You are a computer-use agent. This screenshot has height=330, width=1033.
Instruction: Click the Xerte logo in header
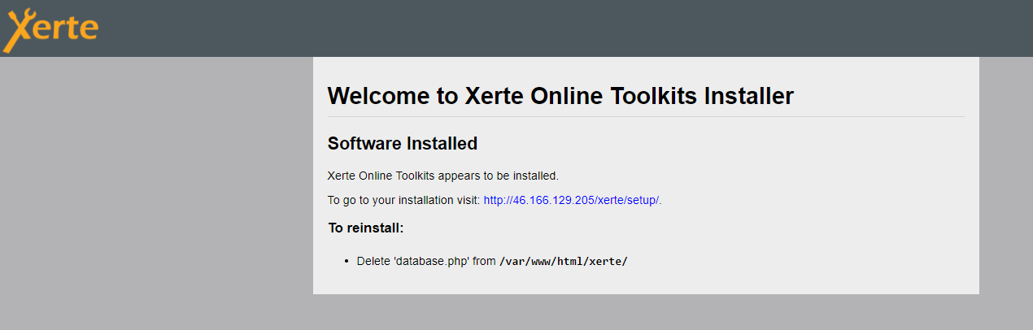(x=50, y=30)
